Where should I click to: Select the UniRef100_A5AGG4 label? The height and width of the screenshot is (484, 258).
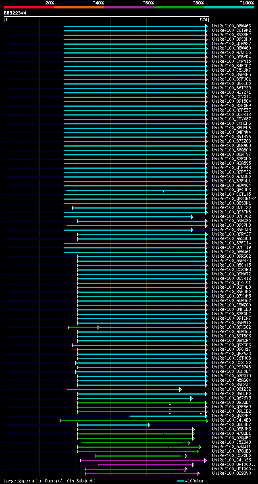pyautogui.click(x=231, y=380)
